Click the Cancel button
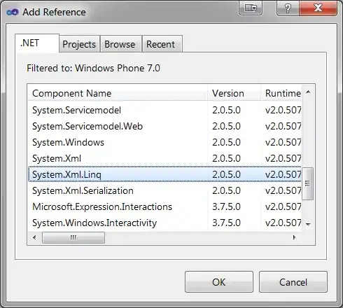This screenshot has height=308, width=343. (x=293, y=282)
